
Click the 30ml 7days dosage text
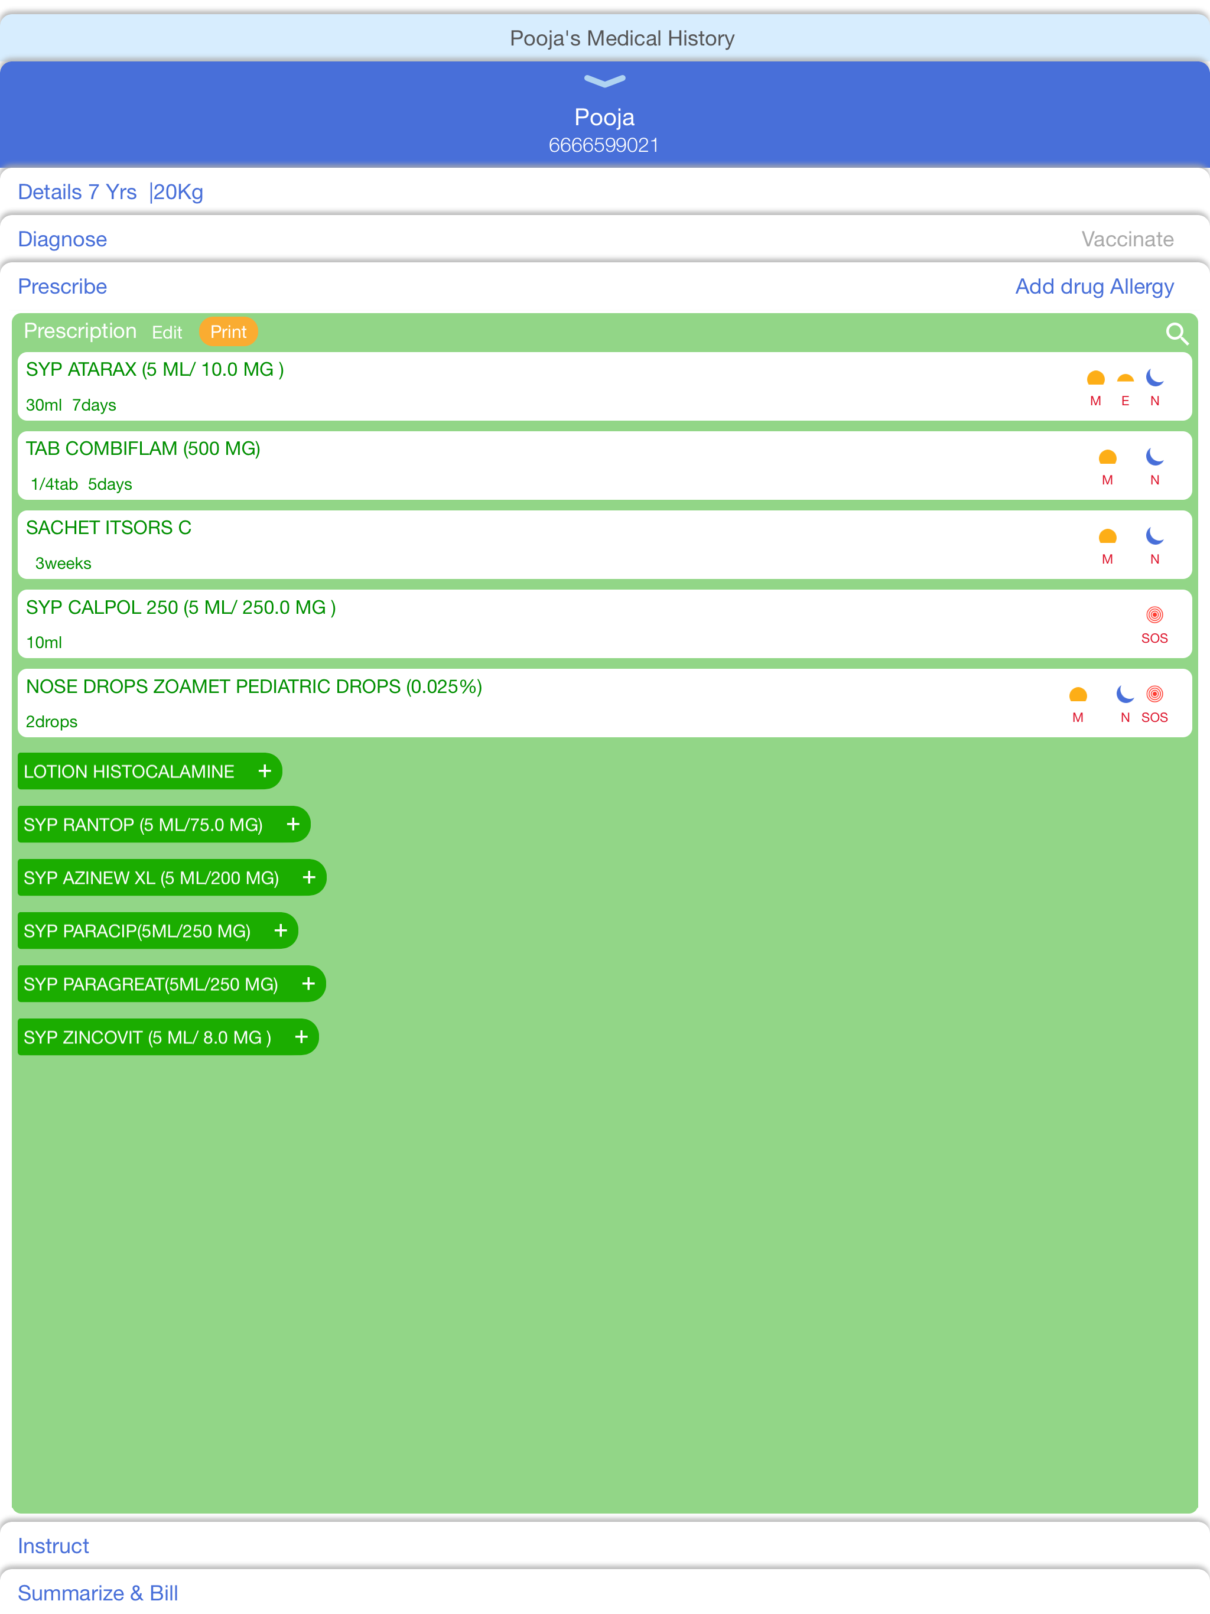[71, 405]
